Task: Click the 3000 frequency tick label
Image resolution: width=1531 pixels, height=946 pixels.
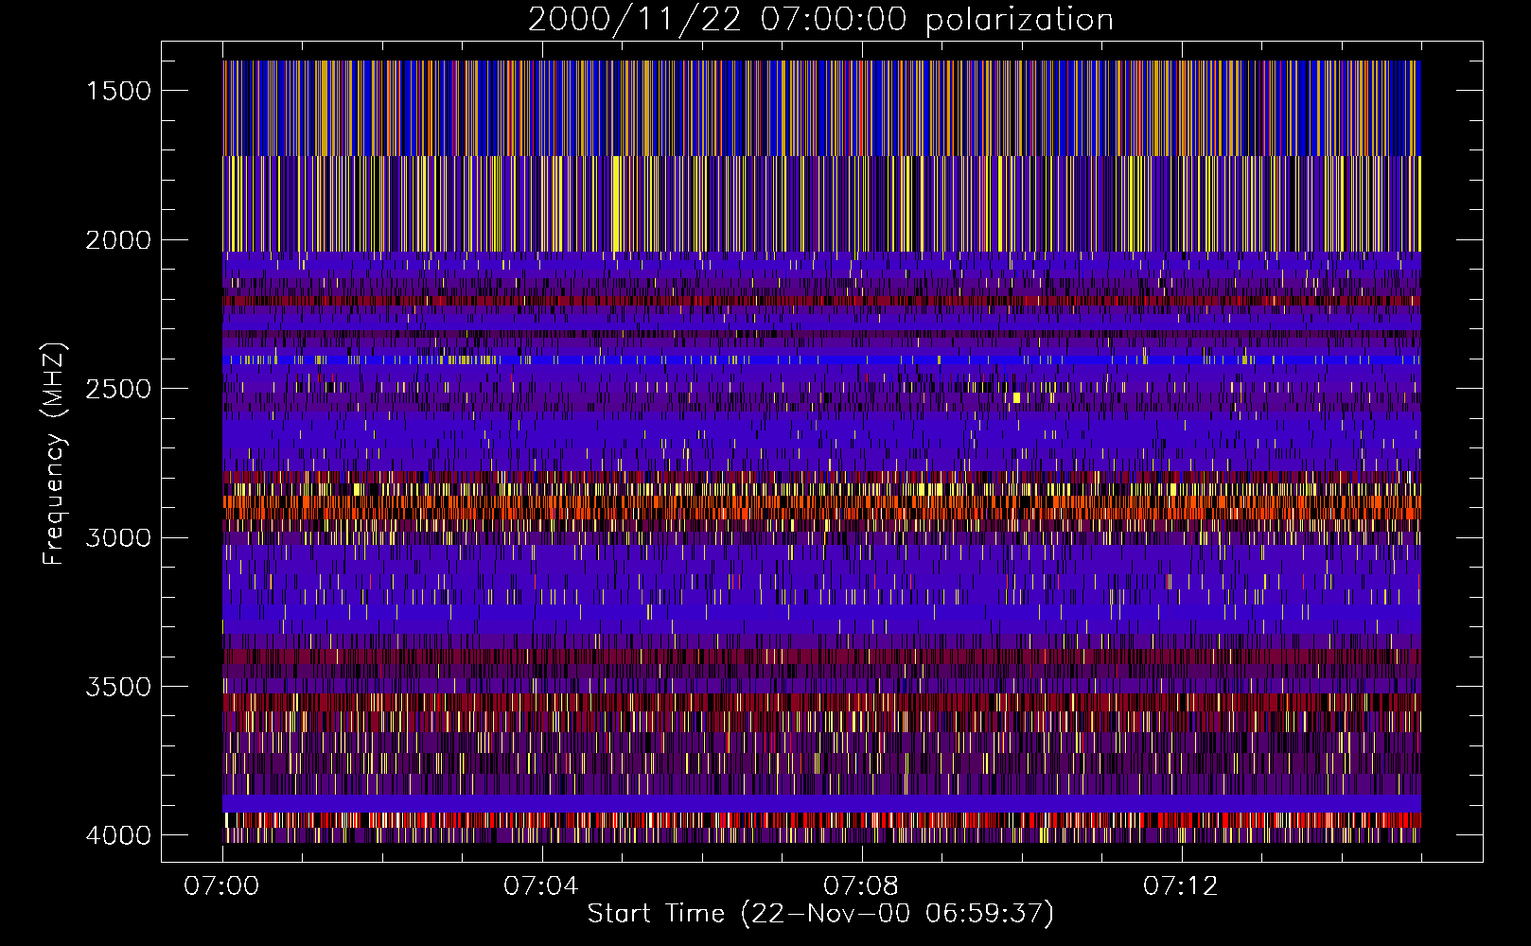Action: [118, 538]
